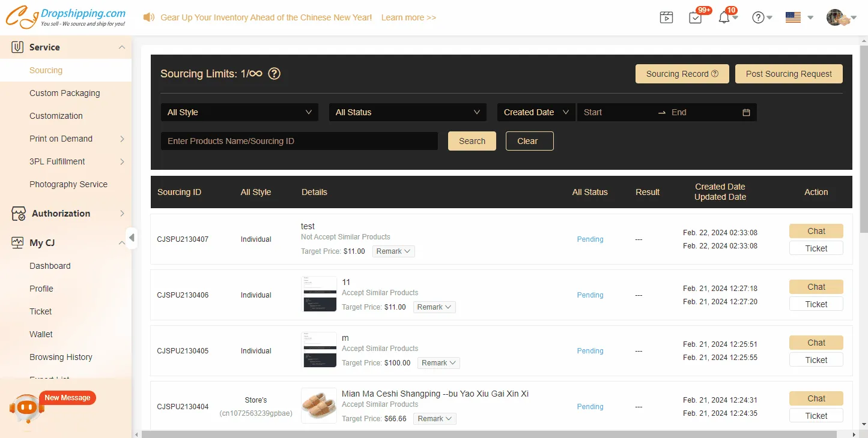Click the calendar icon in date range field
The image size is (868, 438).
(746, 112)
